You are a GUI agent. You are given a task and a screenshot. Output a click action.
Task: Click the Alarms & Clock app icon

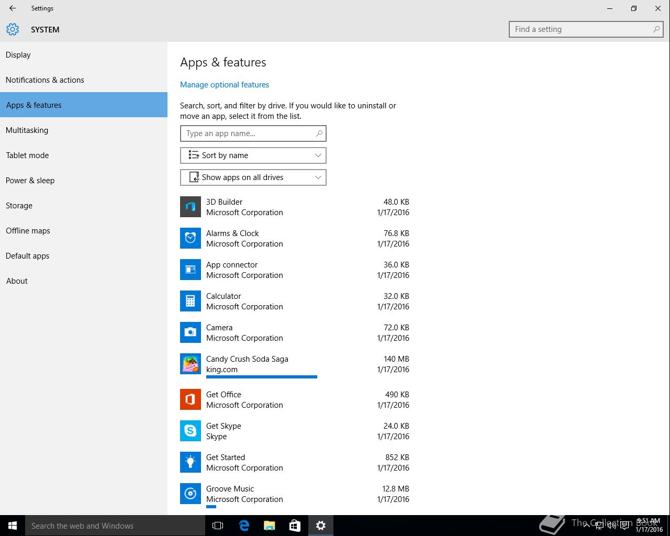coord(191,238)
